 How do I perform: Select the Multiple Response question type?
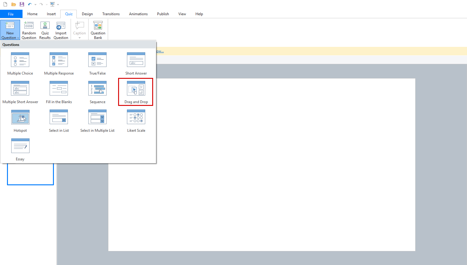click(x=59, y=64)
